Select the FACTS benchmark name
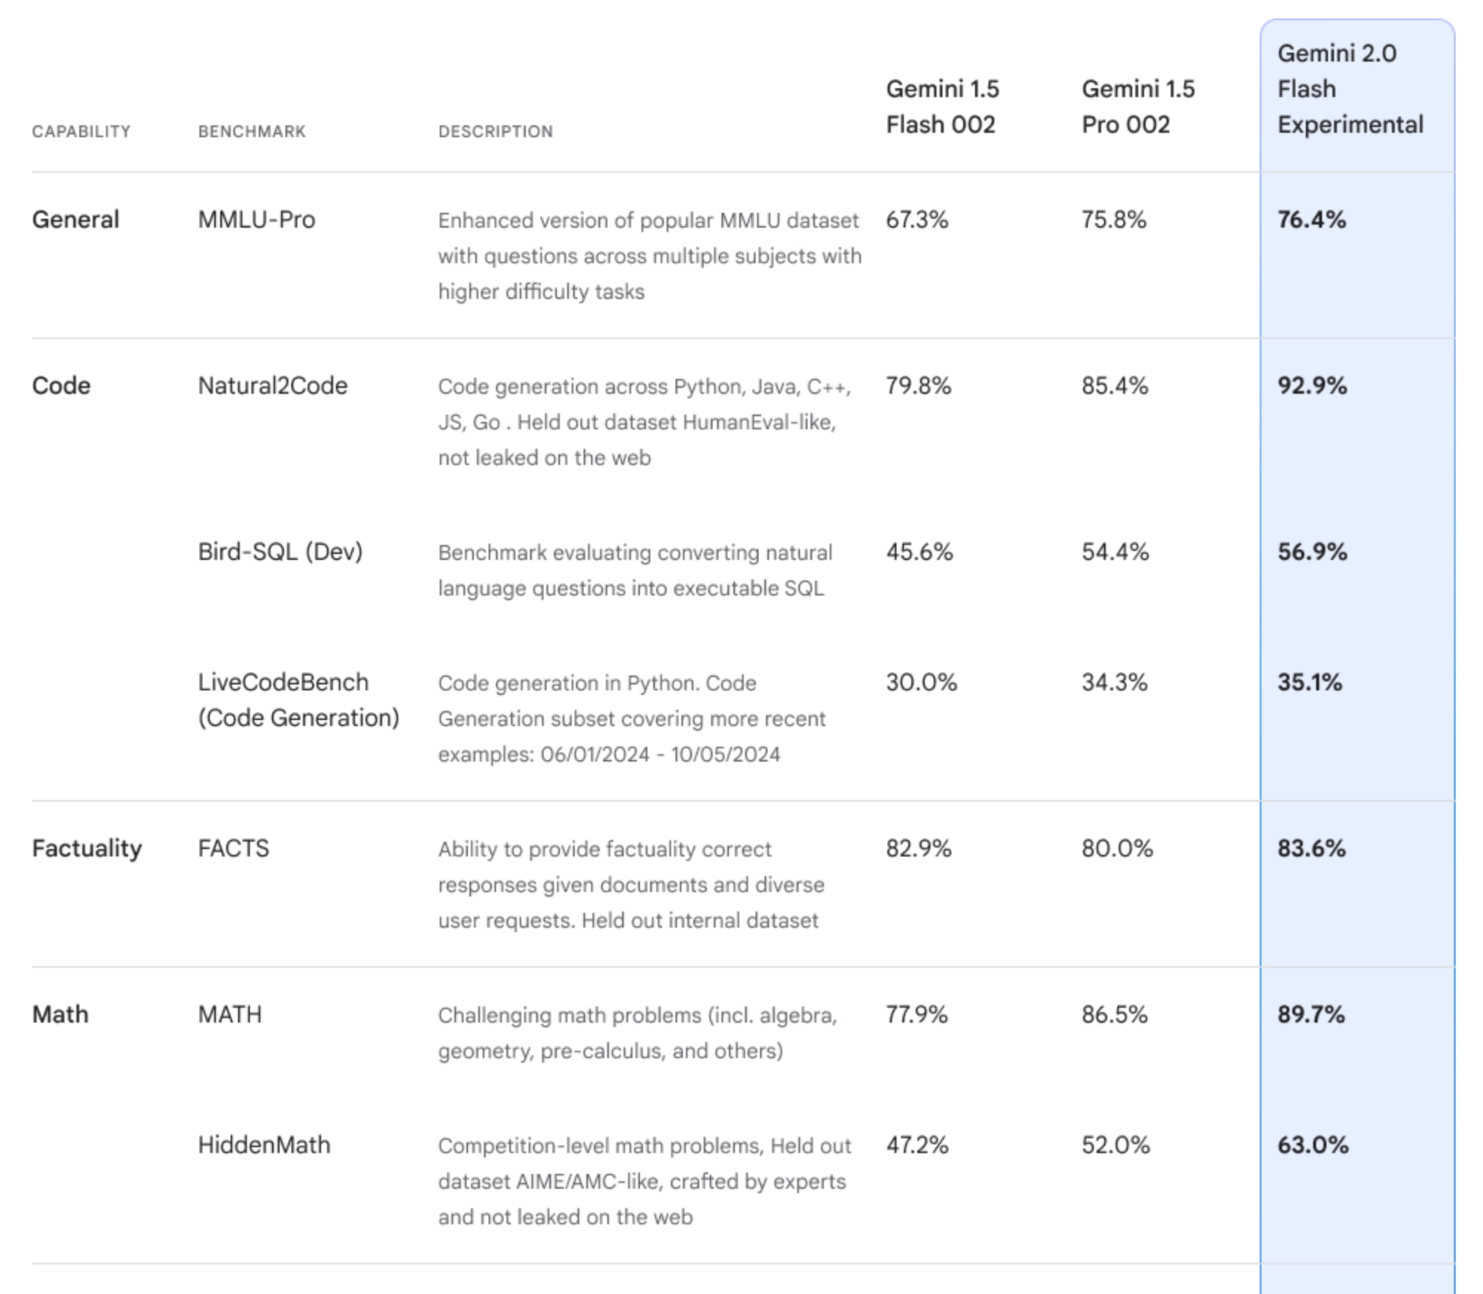The height and width of the screenshot is (1294, 1483). 234,848
